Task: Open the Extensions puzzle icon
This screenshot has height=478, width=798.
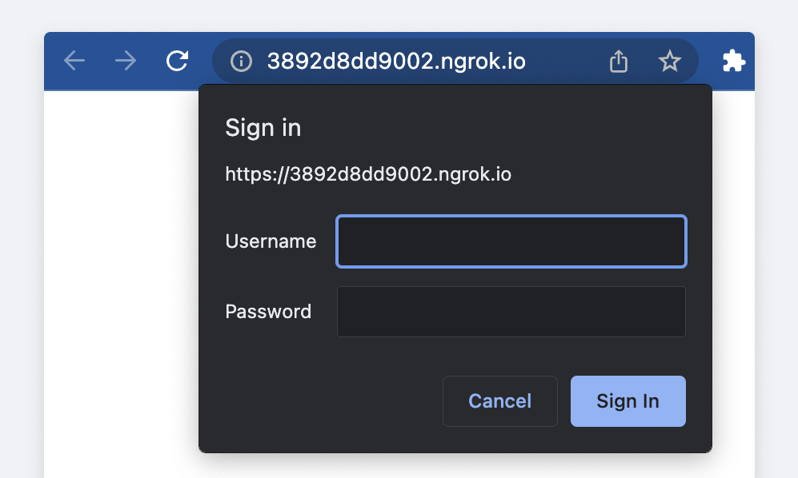Action: [734, 61]
